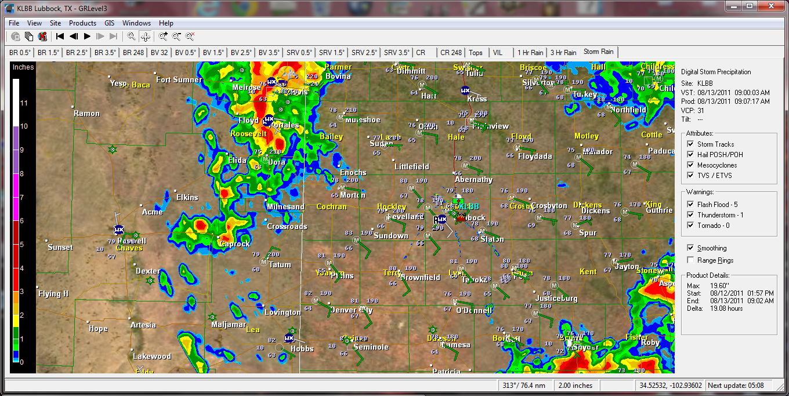This screenshot has height=396, width=789.
Task: Step back one animation frame
Action: [73, 36]
